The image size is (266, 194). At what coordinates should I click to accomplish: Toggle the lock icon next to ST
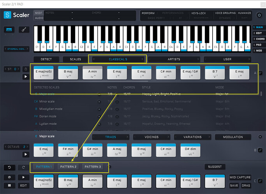click(x=26, y=69)
